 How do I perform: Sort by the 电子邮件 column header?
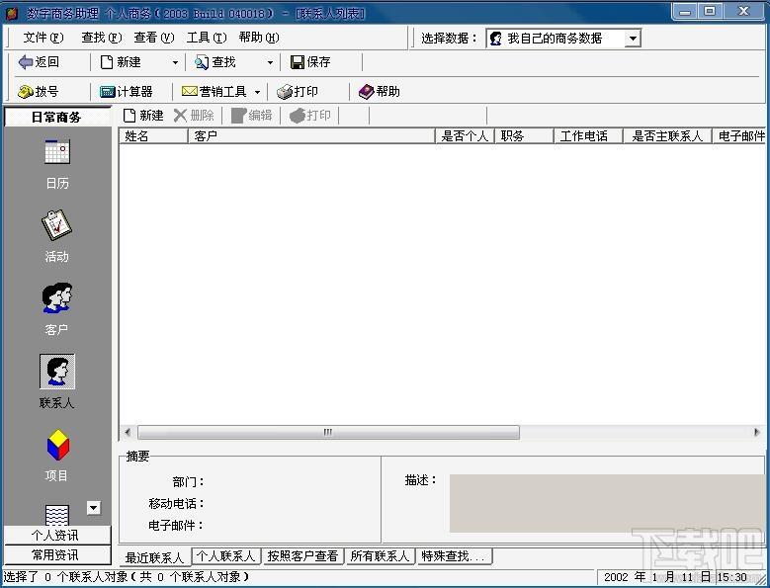739,136
